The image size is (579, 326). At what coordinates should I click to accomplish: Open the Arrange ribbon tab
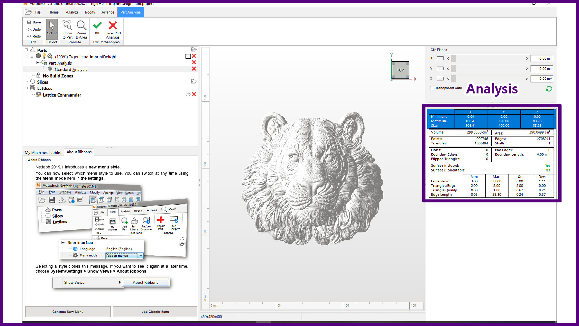[x=108, y=12]
